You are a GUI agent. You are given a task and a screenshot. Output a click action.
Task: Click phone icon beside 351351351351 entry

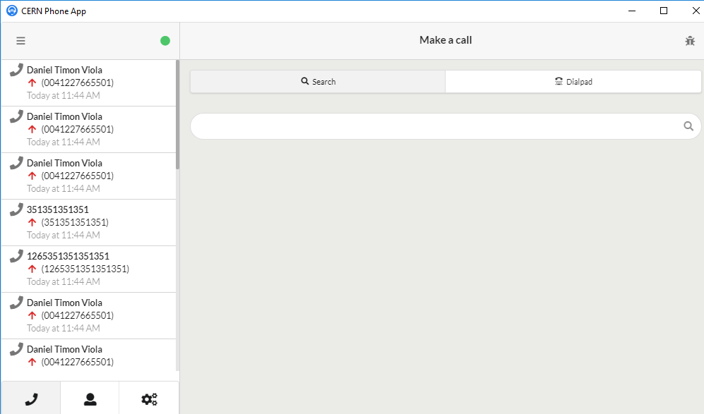point(16,209)
